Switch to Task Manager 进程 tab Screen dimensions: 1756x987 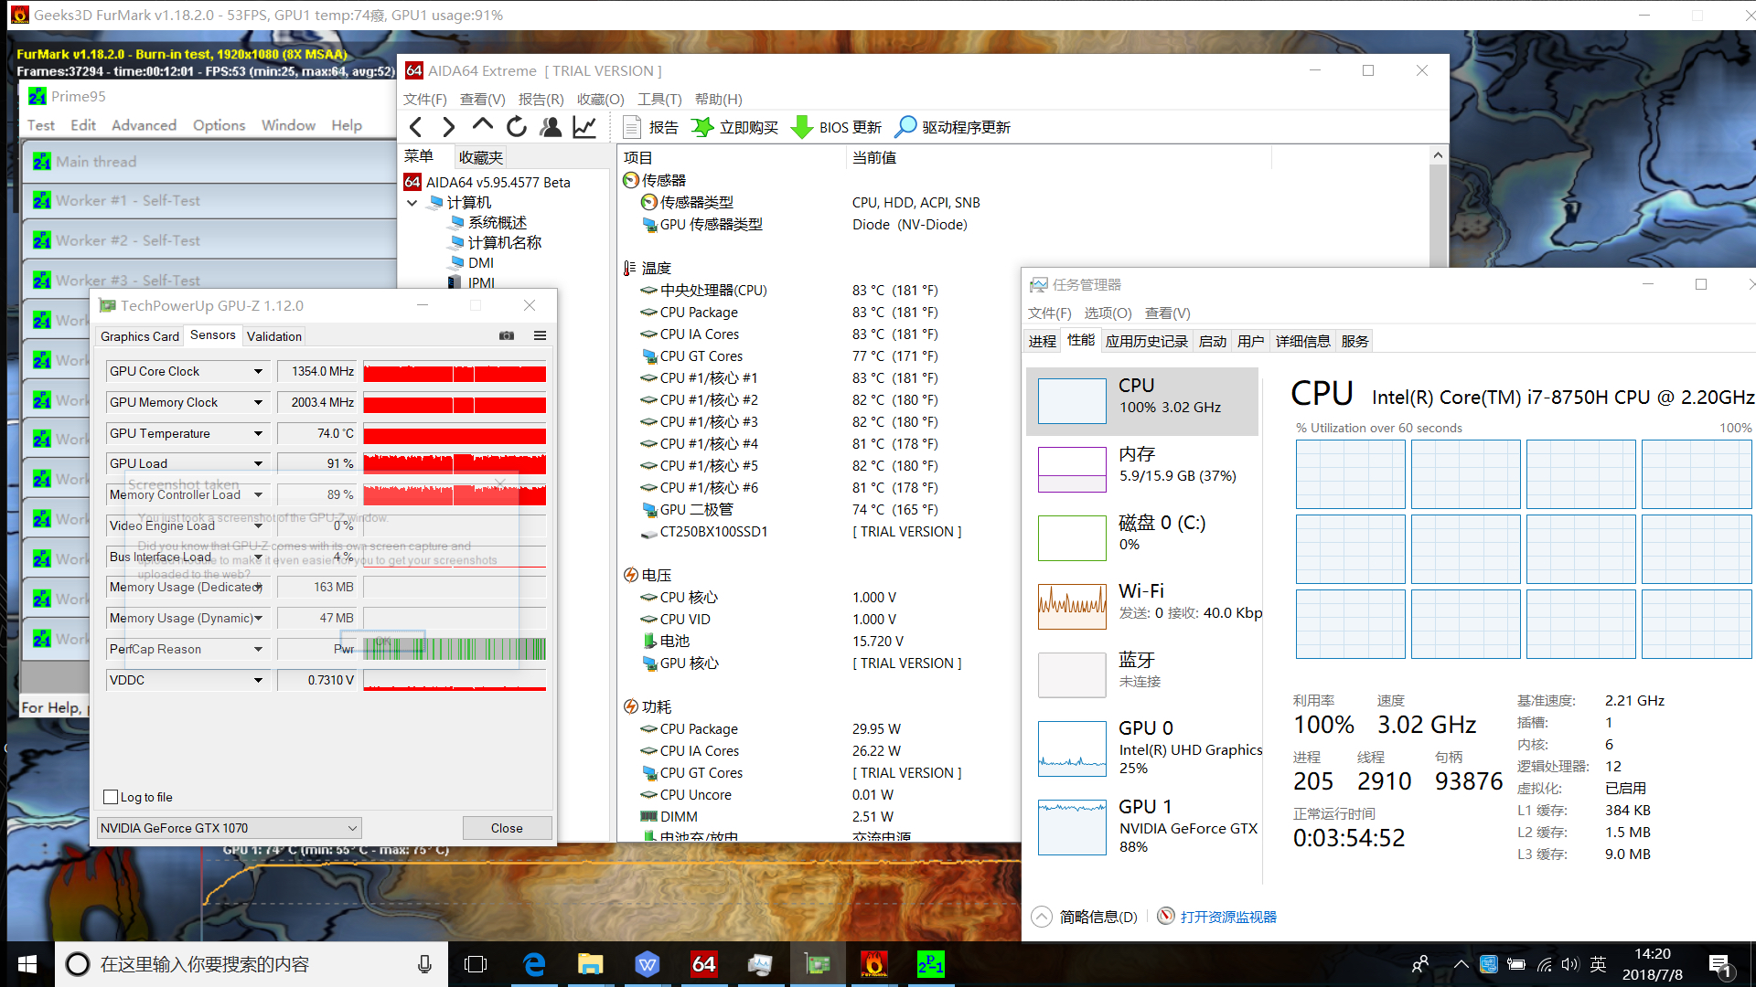pos(1043,341)
